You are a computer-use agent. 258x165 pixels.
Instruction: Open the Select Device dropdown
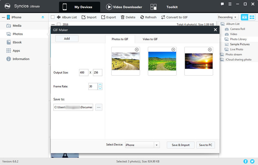(142, 145)
